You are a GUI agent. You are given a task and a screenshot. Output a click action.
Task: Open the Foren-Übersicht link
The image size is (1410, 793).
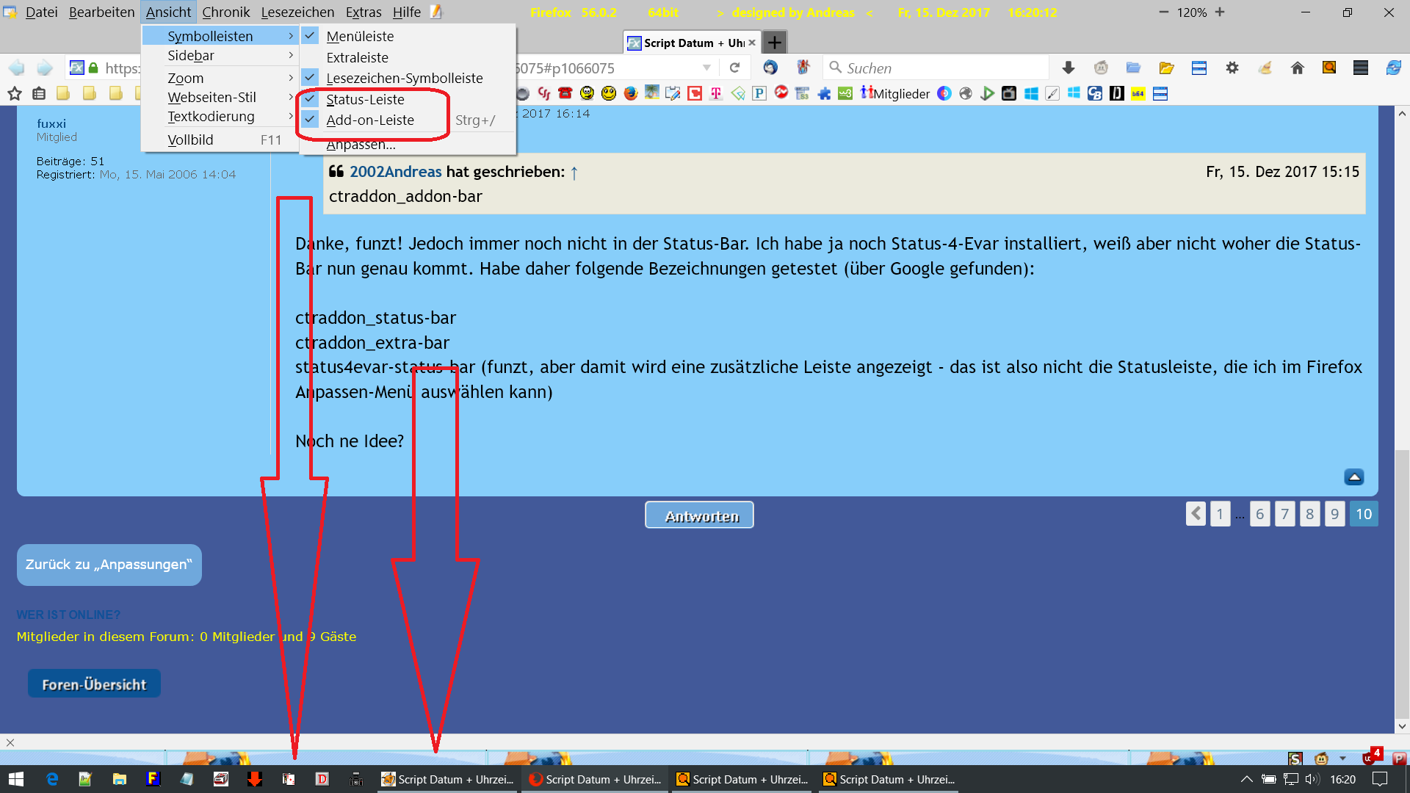[x=94, y=684]
